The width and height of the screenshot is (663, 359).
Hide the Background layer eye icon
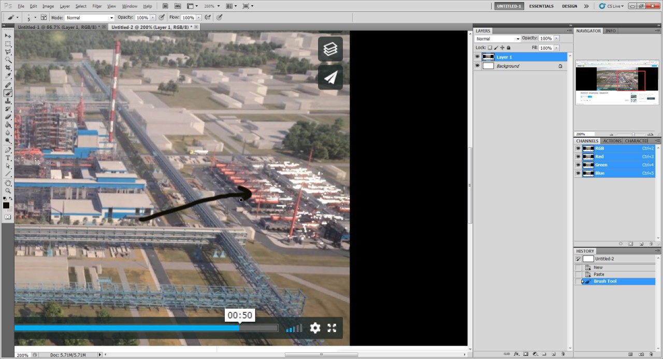tap(478, 66)
